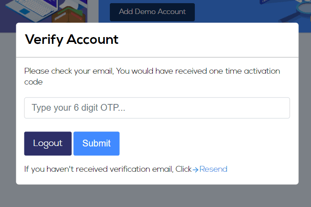The height and width of the screenshot is (207, 311).
Task: Log out using the Logout button
Action: pos(48,143)
